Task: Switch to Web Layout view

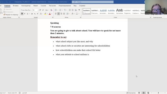Action: click(x=148, y=93)
